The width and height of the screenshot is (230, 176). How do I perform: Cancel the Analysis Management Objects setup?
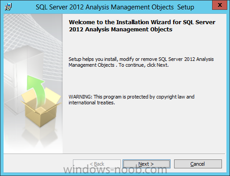198,164
